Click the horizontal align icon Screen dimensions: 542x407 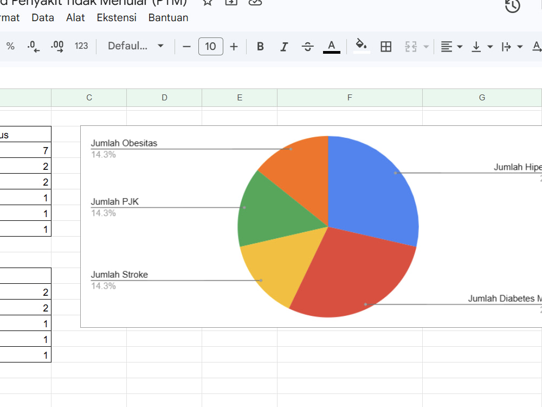[447, 46]
